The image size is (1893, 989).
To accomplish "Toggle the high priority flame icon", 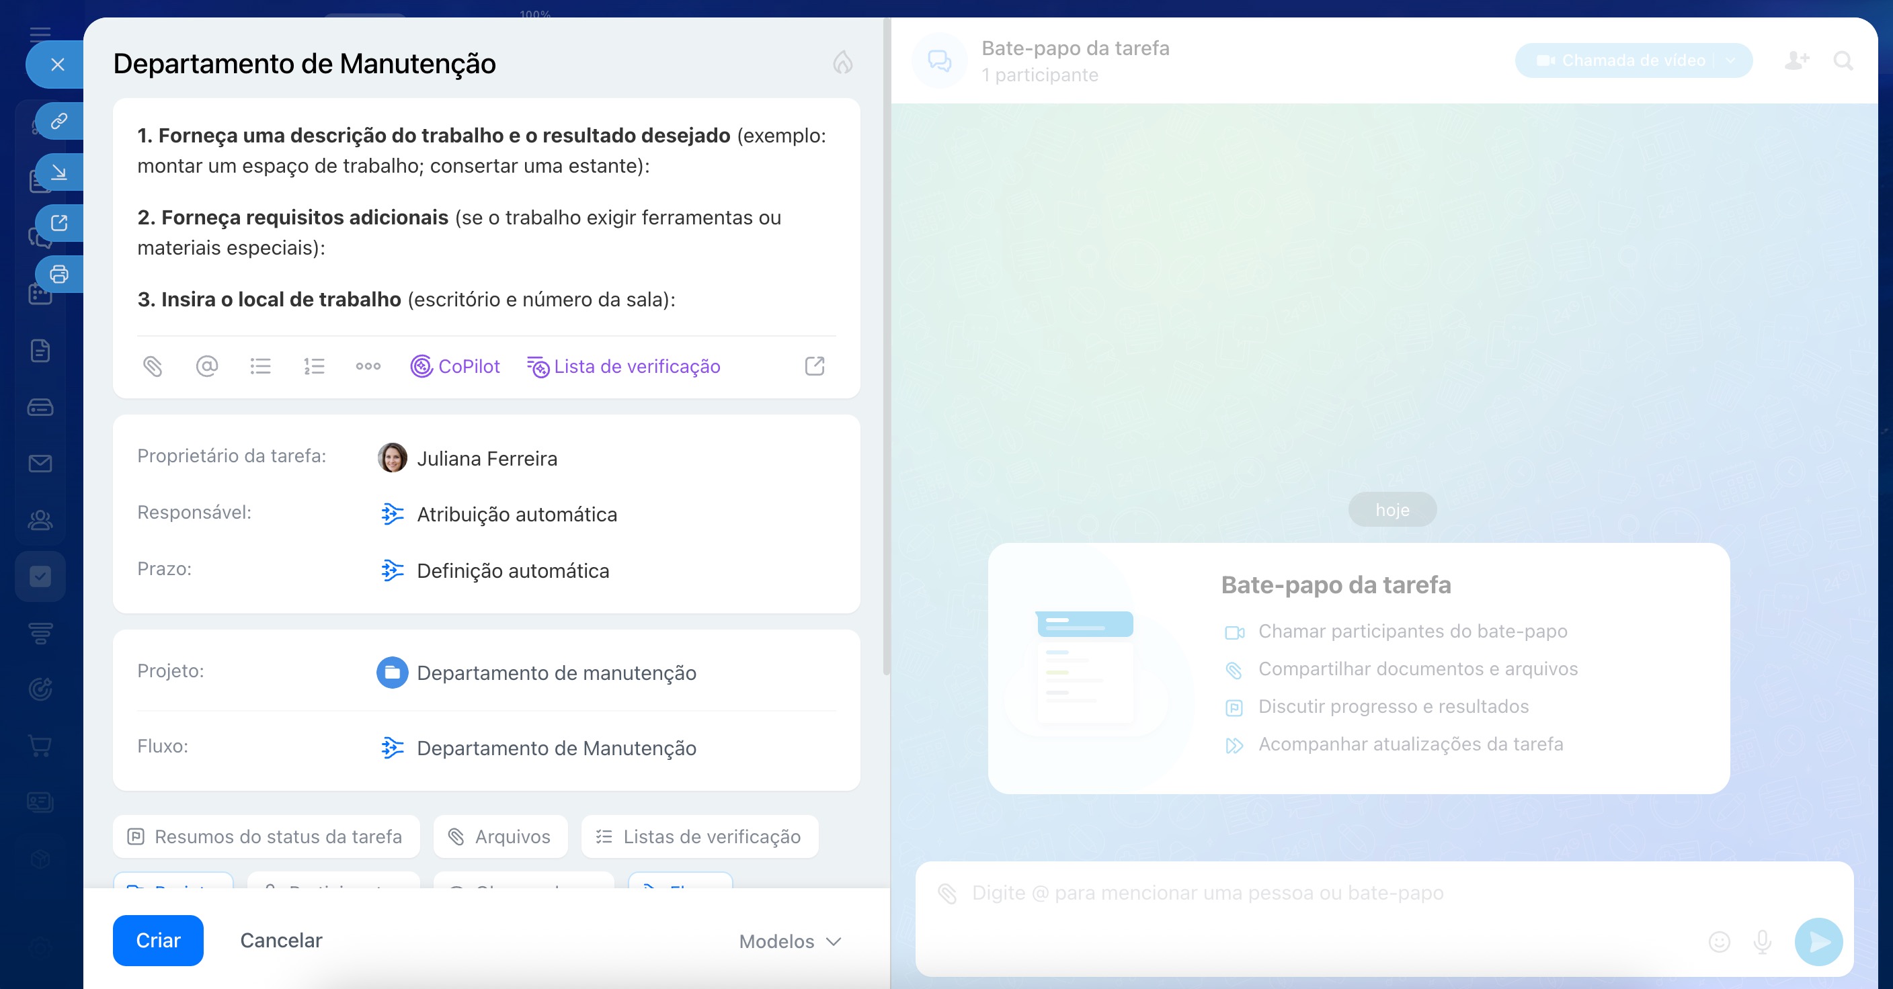I will pyautogui.click(x=842, y=62).
